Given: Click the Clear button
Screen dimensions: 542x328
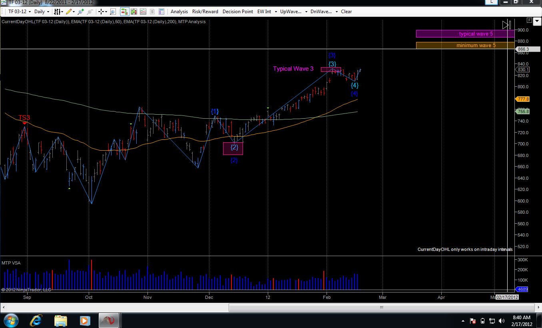Looking at the screenshot, I should pyautogui.click(x=347, y=12).
